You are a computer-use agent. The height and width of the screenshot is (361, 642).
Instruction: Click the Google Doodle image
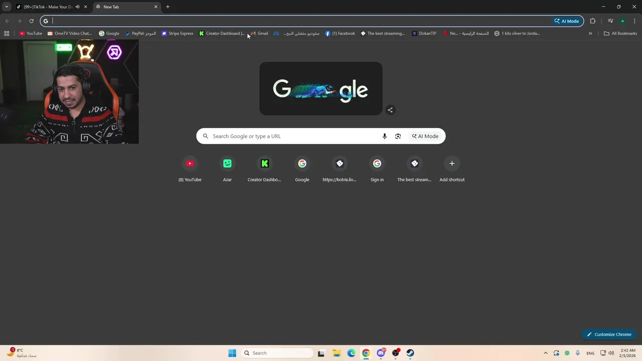tap(321, 89)
